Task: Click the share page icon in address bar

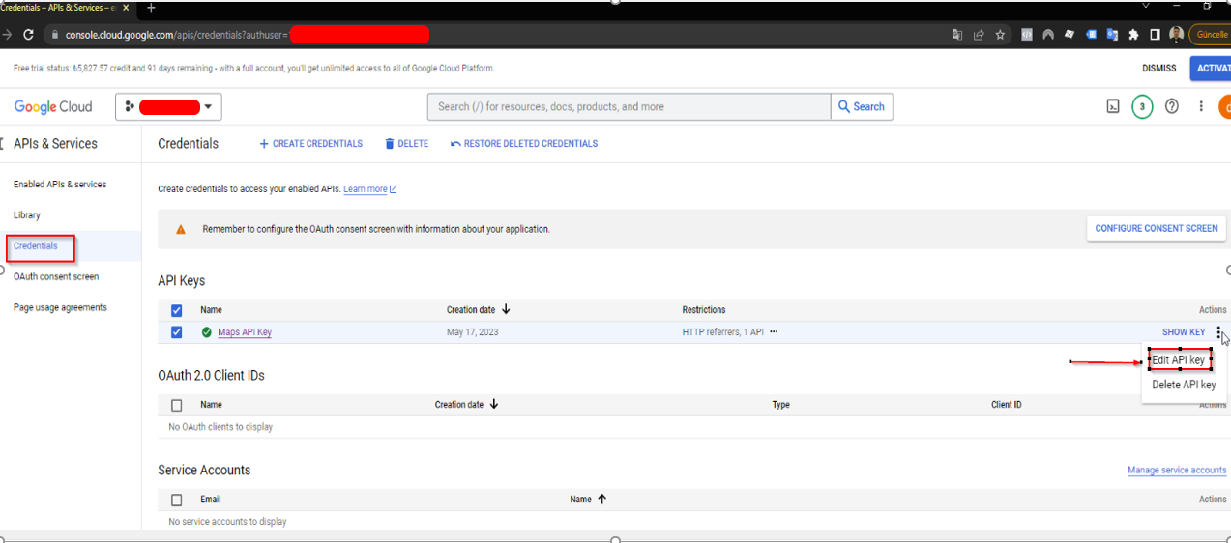Action: coord(979,34)
